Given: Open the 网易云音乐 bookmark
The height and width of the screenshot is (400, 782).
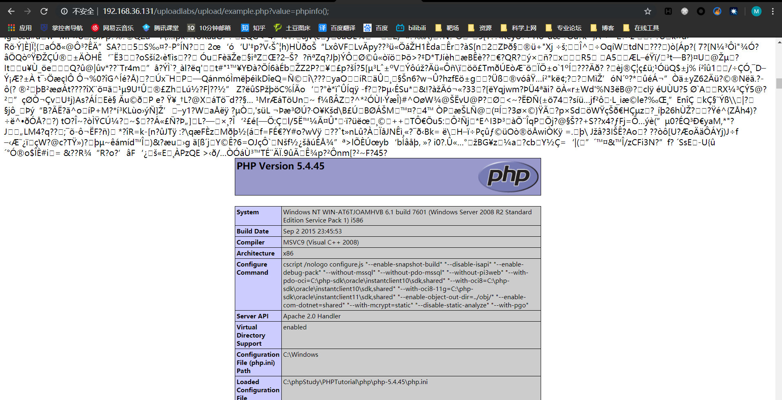Looking at the screenshot, I should [113, 28].
